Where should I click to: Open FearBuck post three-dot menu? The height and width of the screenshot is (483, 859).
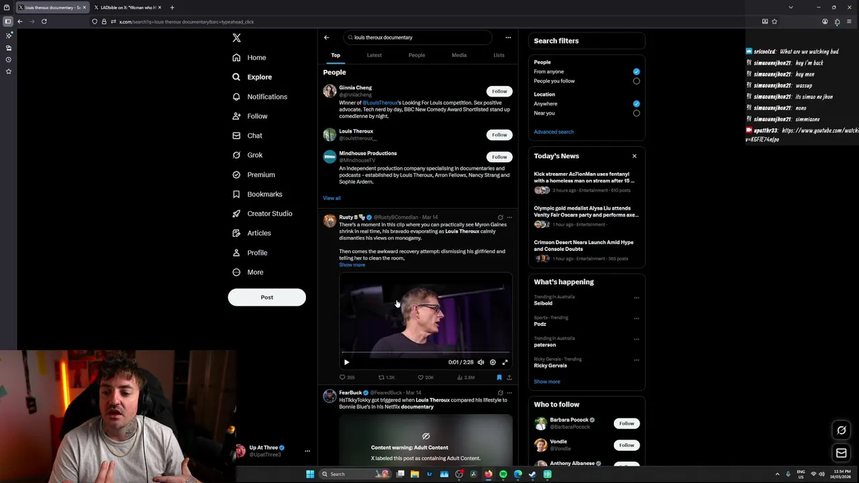pyautogui.click(x=509, y=393)
